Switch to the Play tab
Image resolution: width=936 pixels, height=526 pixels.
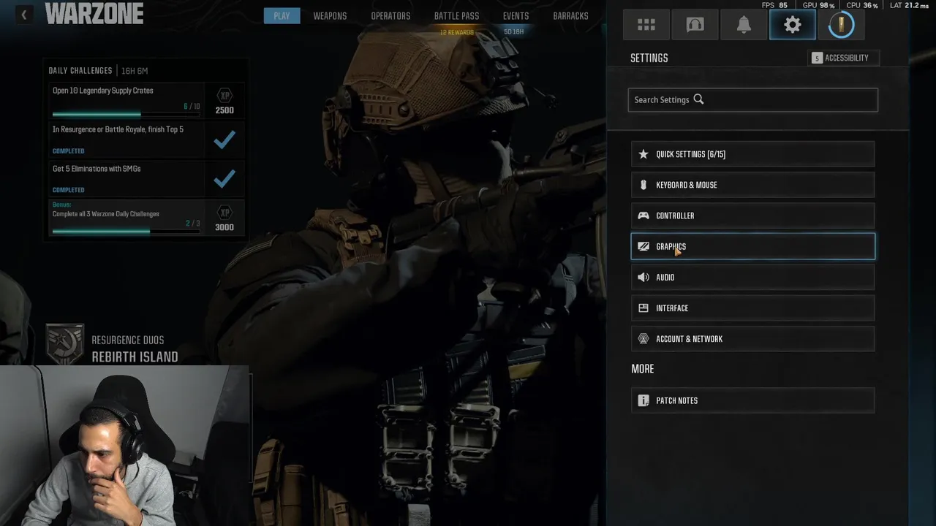point(282,16)
